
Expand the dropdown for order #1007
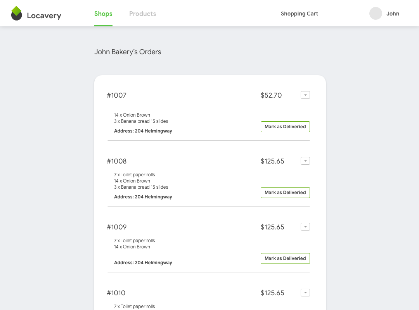305,95
